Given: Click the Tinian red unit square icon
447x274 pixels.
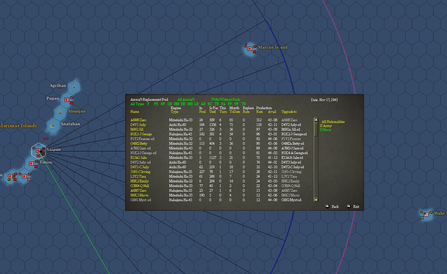Looking at the screenshot, I should (36, 167).
